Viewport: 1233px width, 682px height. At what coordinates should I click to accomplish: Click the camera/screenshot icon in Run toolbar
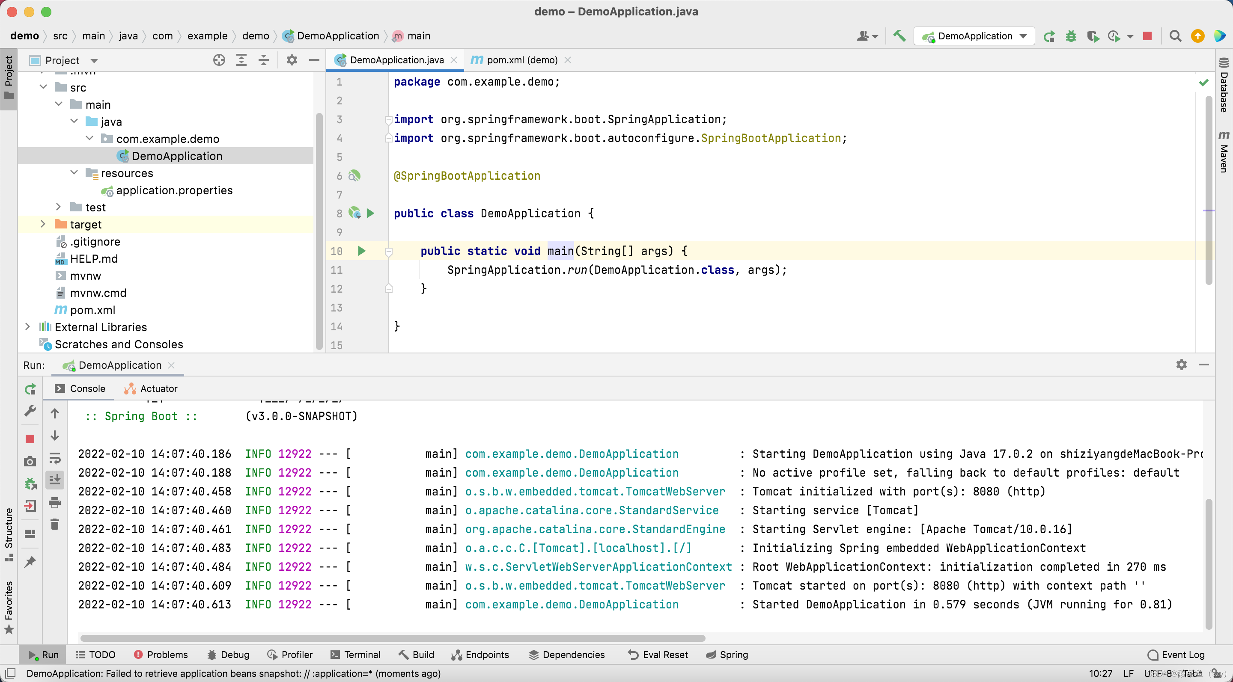30,460
